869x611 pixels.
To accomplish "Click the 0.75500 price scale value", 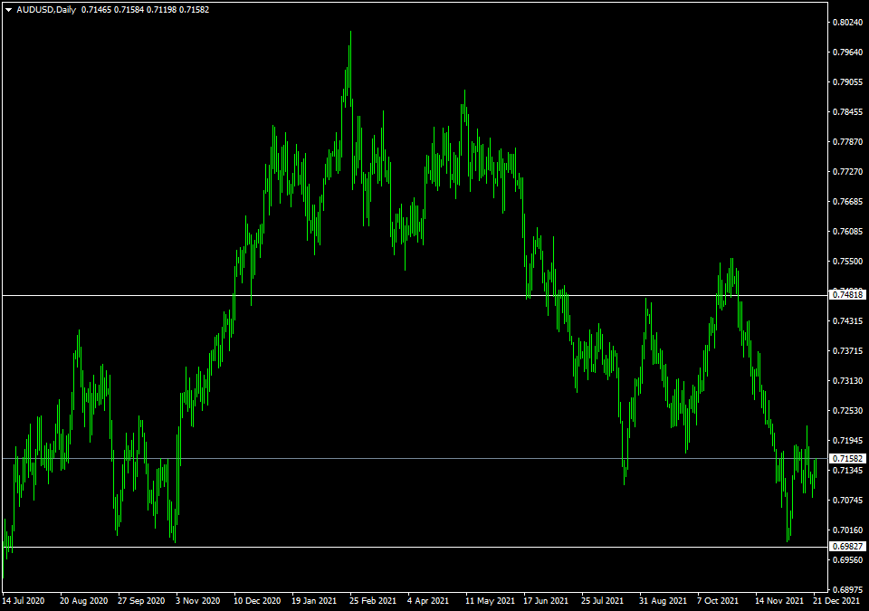I will (x=848, y=261).
